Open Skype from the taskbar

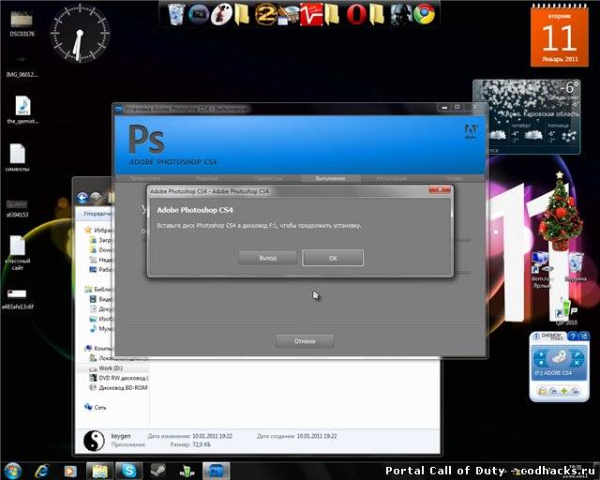[129, 471]
